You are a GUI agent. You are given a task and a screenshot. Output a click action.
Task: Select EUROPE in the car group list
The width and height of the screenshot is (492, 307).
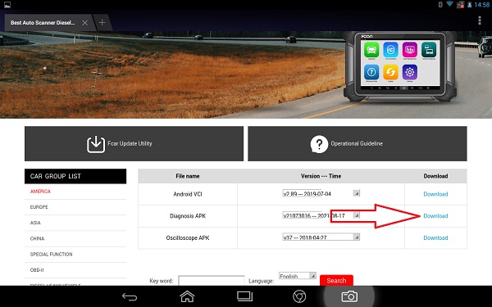click(39, 207)
